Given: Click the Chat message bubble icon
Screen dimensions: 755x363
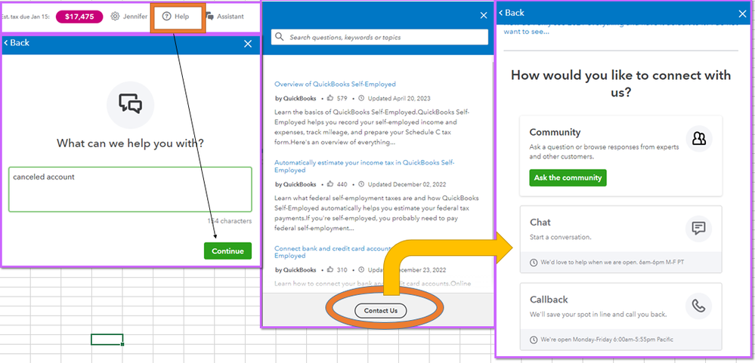Looking at the screenshot, I should [698, 228].
